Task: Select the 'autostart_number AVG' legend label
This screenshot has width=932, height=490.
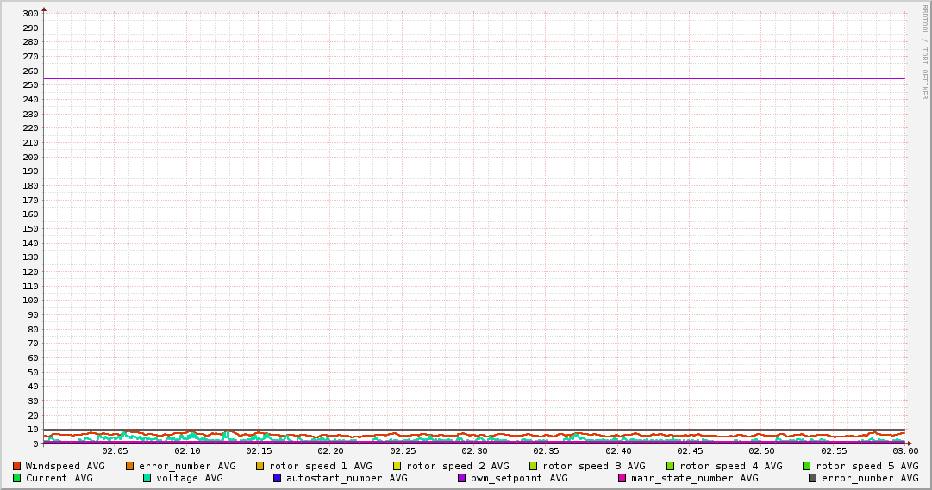Action: pos(347,478)
